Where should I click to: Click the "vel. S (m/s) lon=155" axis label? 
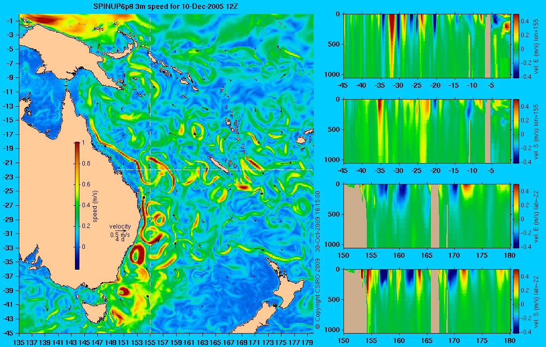click(x=536, y=132)
